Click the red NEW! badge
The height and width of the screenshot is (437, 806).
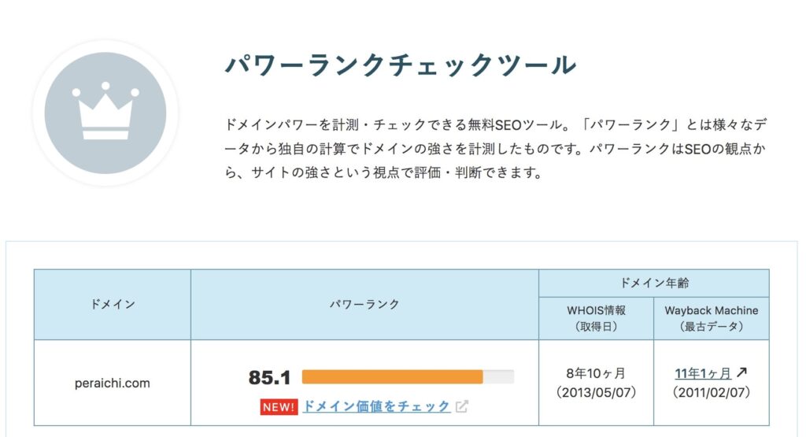(x=279, y=407)
